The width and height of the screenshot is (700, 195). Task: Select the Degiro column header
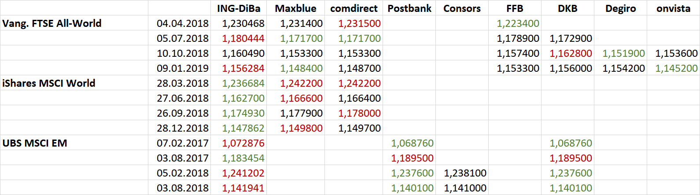click(620, 8)
